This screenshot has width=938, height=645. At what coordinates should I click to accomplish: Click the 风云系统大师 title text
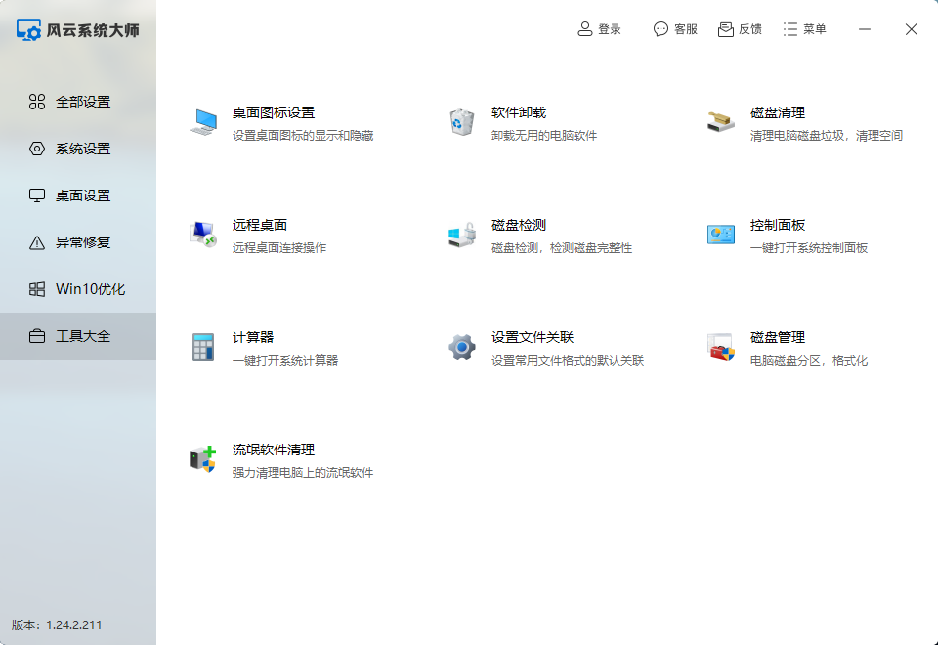point(93,30)
